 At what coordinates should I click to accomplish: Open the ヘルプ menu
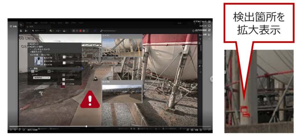point(81,23)
